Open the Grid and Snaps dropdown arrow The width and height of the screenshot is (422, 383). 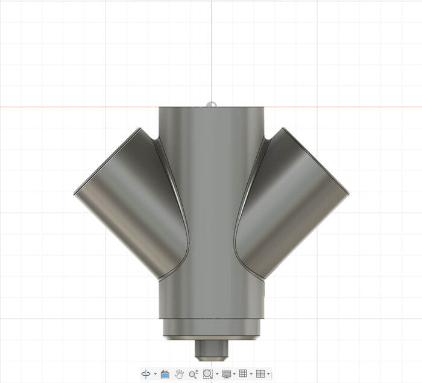[x=251, y=375]
